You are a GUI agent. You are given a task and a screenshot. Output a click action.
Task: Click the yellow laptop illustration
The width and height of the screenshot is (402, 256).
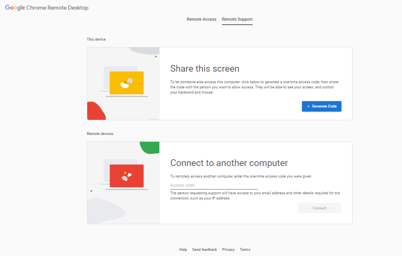126,83
